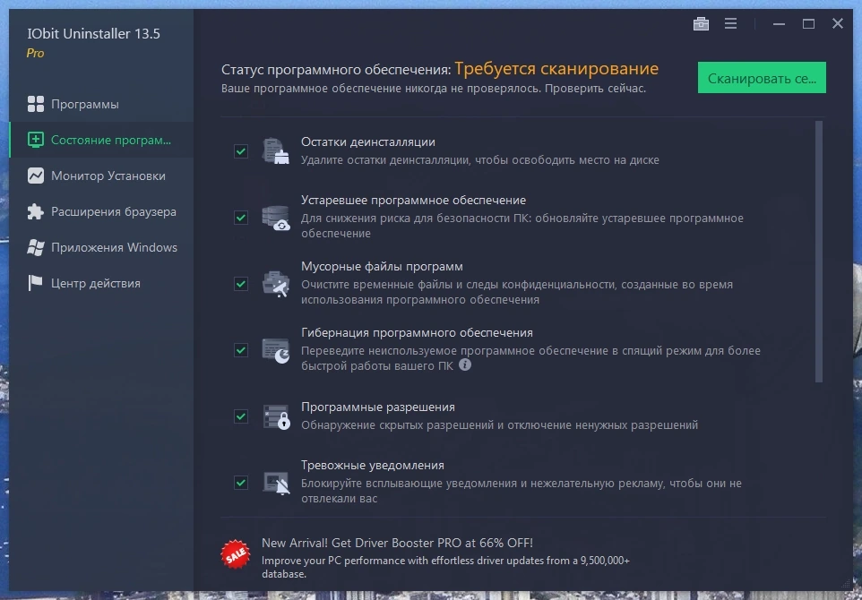Go to Монитор Установки
Viewport: 862px width, 600px height.
101,176
